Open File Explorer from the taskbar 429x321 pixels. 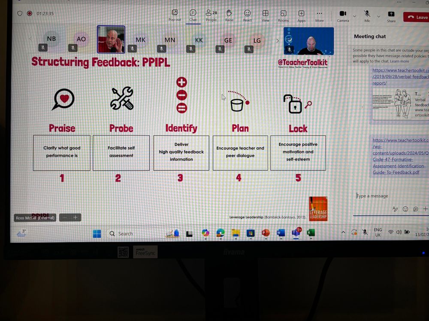point(236,233)
